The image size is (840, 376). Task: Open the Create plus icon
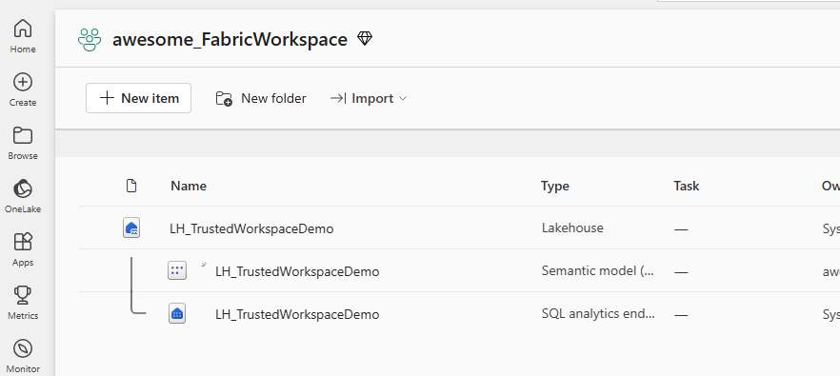(23, 82)
